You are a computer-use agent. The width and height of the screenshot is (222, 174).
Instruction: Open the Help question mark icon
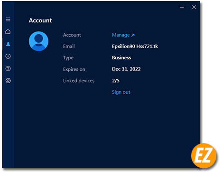tap(8, 68)
